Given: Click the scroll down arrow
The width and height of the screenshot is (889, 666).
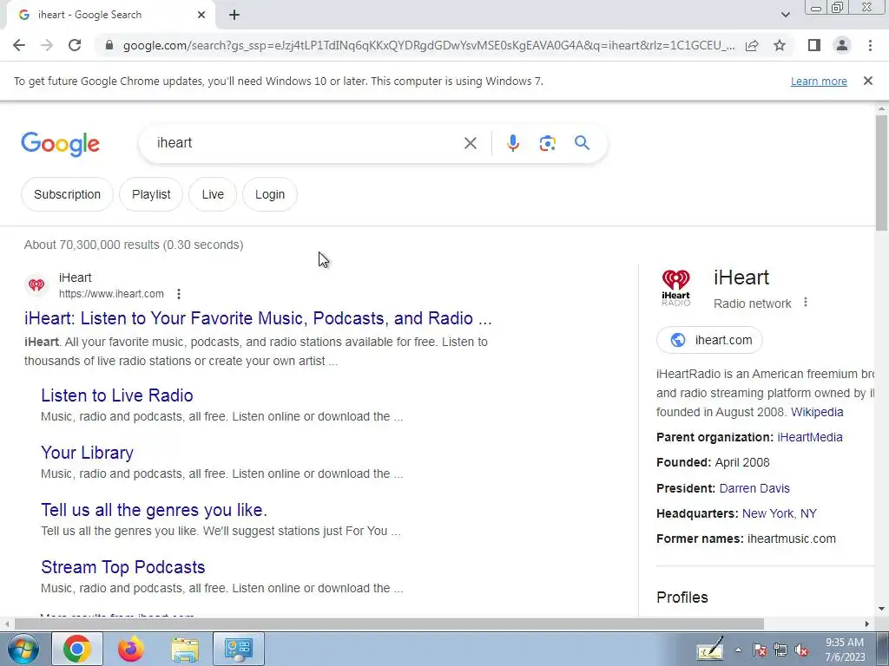Looking at the screenshot, I should [881, 609].
